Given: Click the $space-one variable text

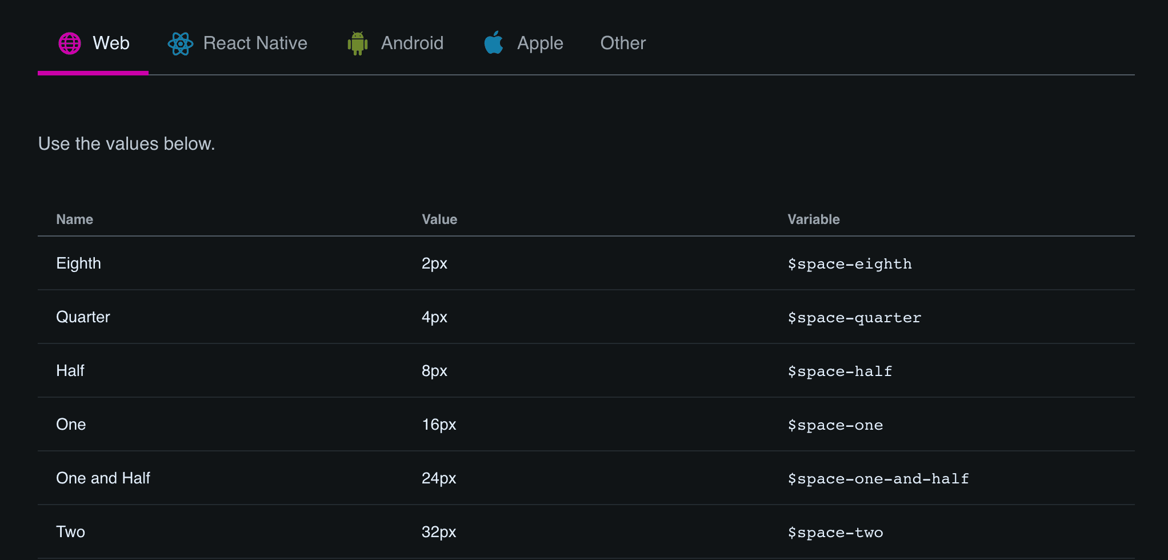Looking at the screenshot, I should [835, 425].
